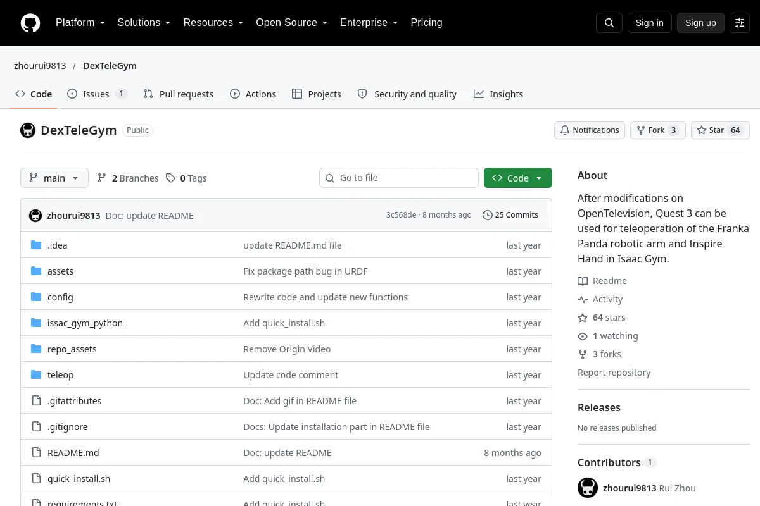The width and height of the screenshot is (760, 506).
Task: Open commit message "Rewrite code and update new functions"
Action: coord(326,297)
